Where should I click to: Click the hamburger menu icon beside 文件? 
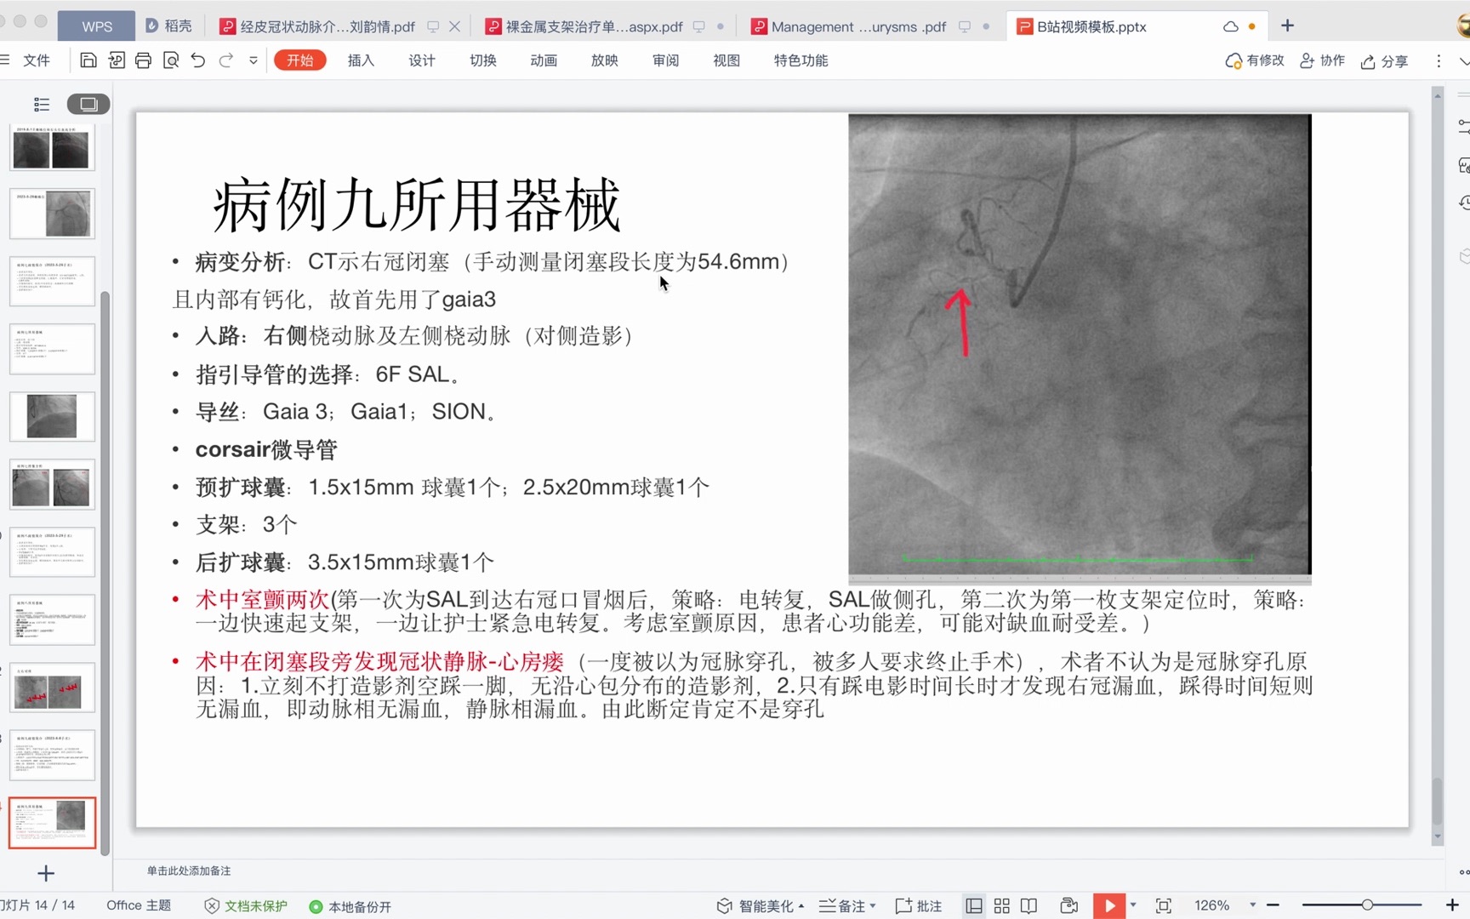point(5,60)
